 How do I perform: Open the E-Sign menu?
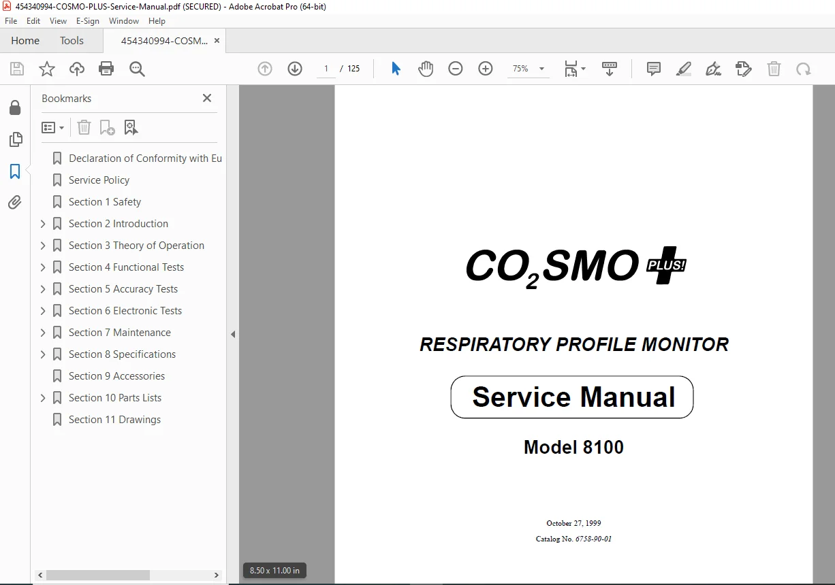pos(88,21)
